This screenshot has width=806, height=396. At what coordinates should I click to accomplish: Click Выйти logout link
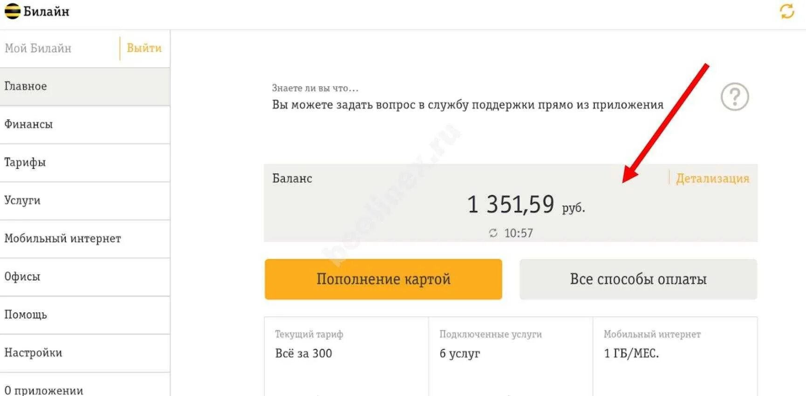[144, 48]
